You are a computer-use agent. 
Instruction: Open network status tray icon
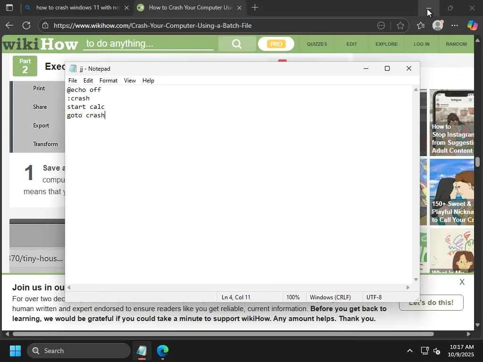pos(425,351)
